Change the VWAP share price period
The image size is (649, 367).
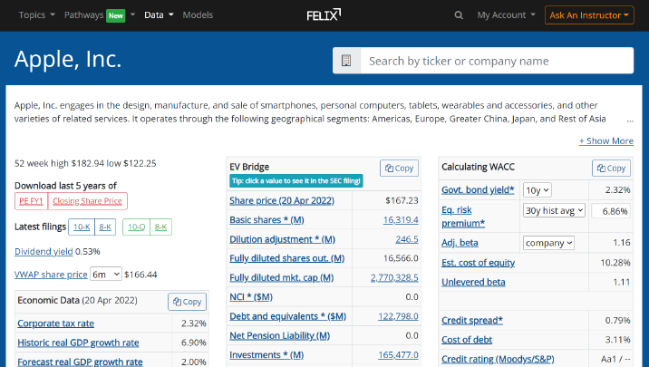pos(105,274)
